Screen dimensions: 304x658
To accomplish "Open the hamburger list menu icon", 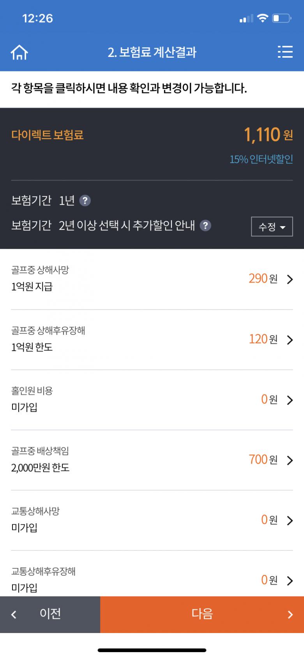I will (x=285, y=52).
